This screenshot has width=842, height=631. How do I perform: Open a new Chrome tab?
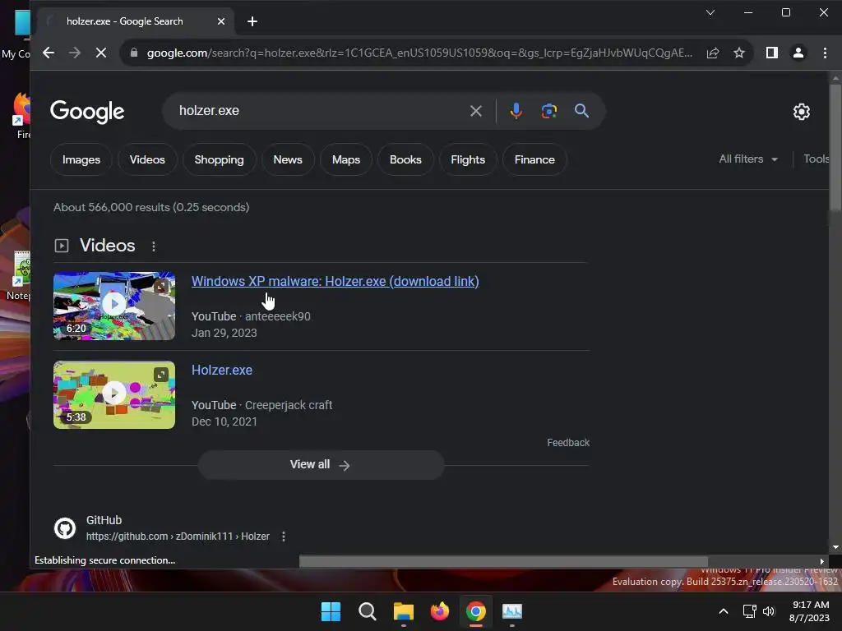point(252,21)
